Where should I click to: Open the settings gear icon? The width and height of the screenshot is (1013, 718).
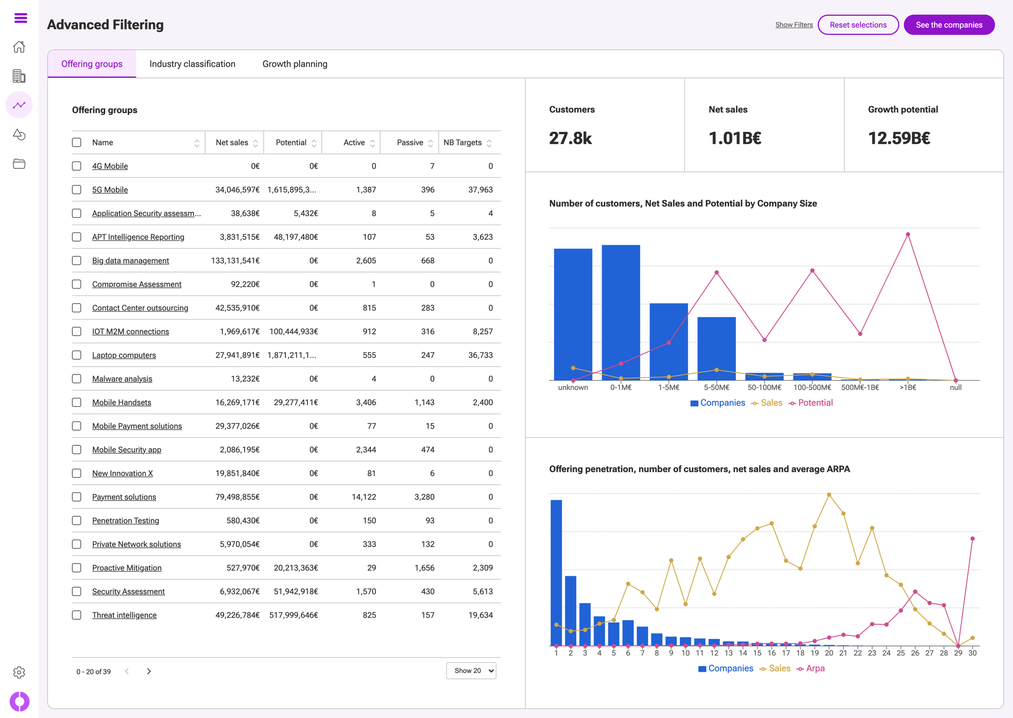[x=19, y=672]
